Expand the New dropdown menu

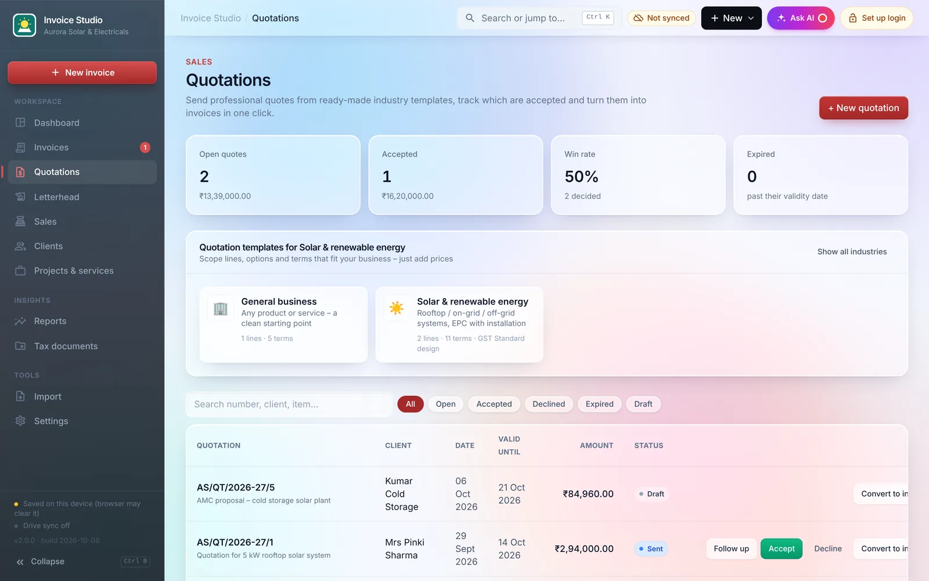point(731,18)
